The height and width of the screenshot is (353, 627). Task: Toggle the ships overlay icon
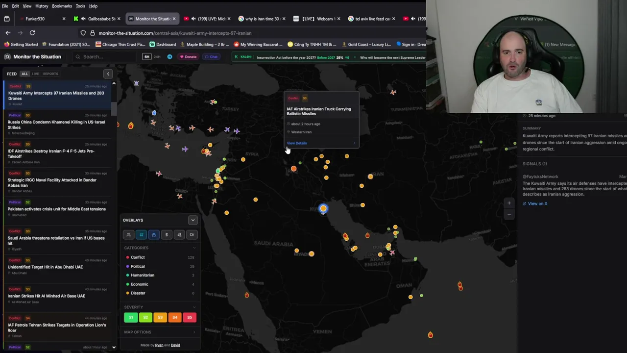click(154, 235)
